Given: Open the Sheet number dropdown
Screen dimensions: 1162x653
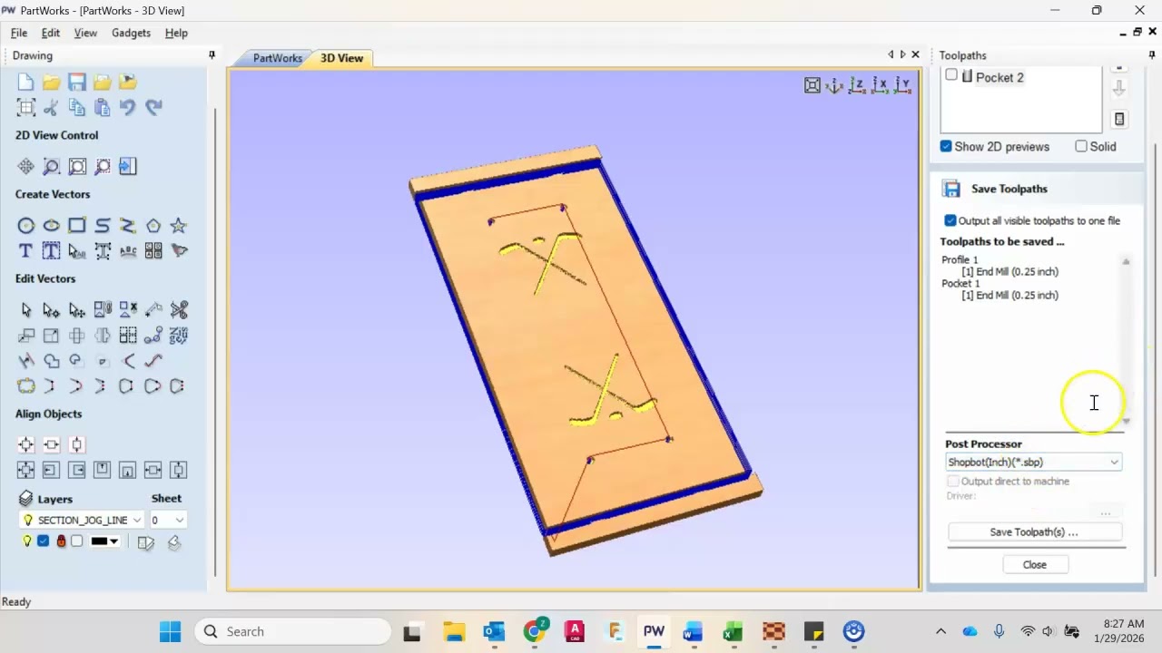Looking at the screenshot, I should point(168,521).
